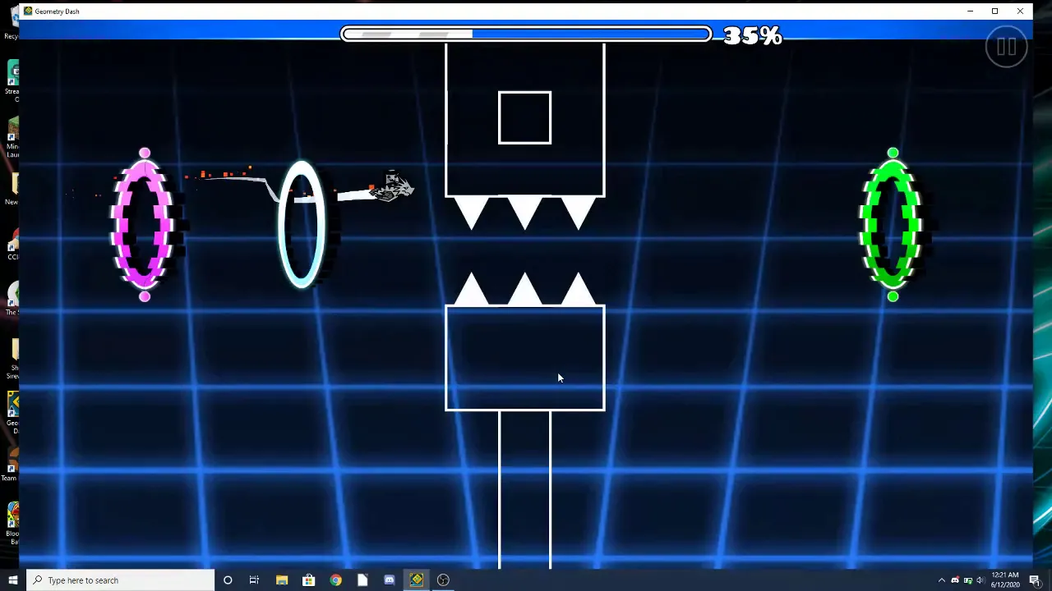1052x591 pixels.
Task: Launch Microsoft Store from the taskbar
Action: 308,580
